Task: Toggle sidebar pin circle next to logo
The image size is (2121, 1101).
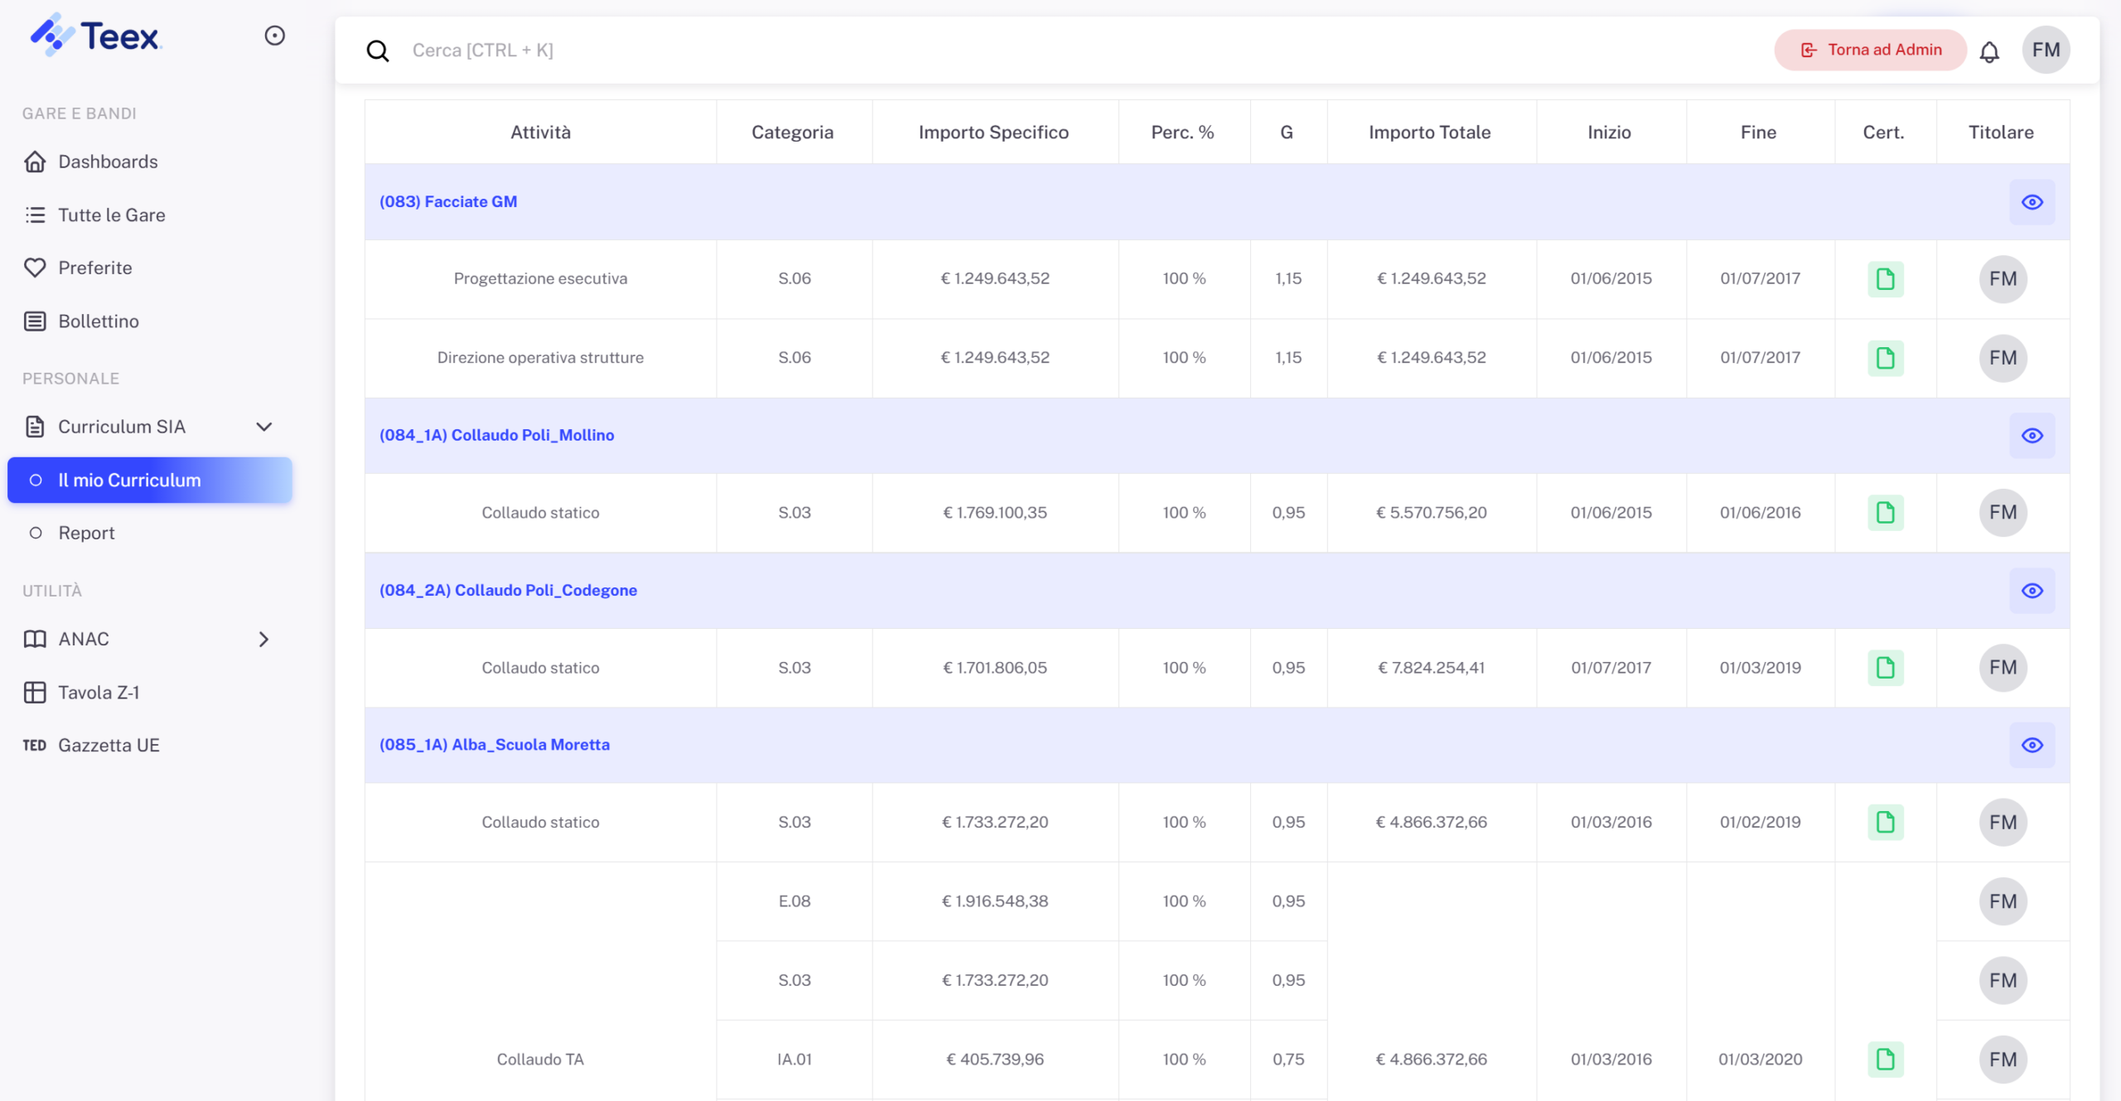Action: (x=274, y=36)
